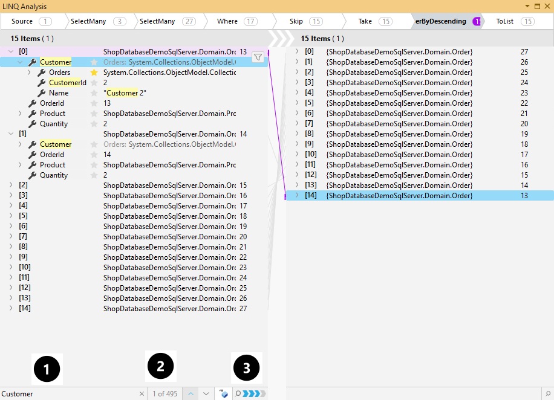Viewport: 554px width, 400px height.
Task: Expand left-pane item [7]
Action: pos(11,236)
